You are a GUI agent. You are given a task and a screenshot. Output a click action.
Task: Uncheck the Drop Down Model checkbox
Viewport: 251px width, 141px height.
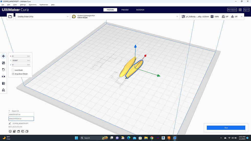click(13, 74)
